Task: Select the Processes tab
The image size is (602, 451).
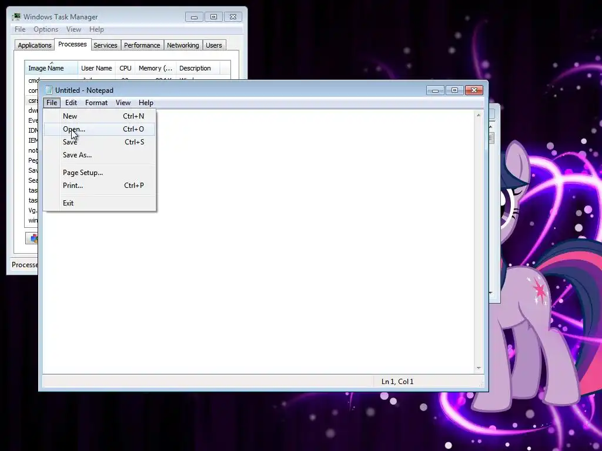Action: 72,45
